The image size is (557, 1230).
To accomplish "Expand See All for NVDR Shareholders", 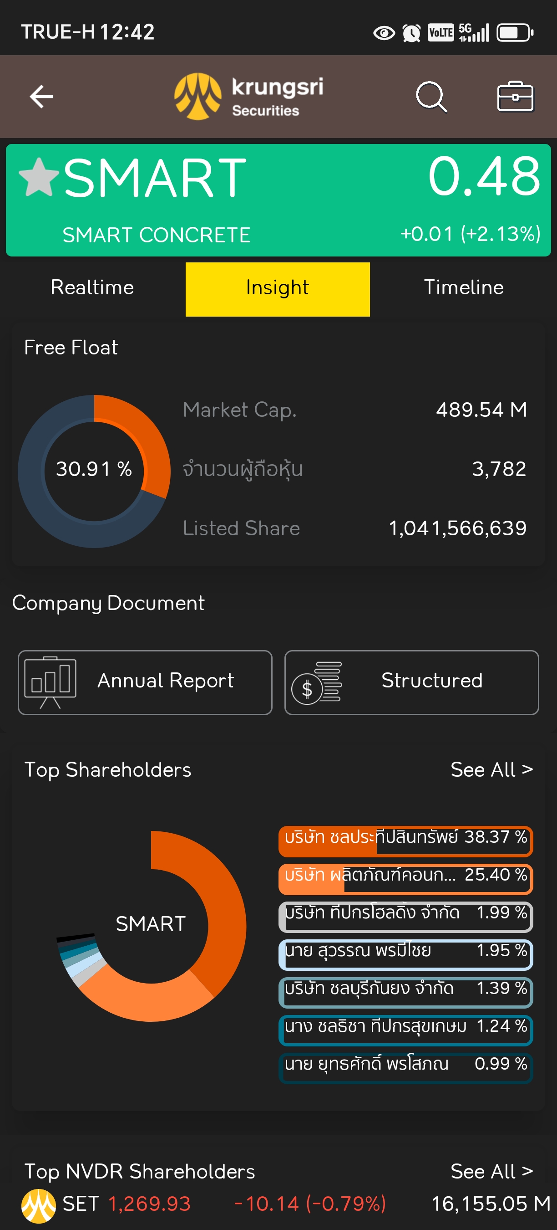I will coord(491,1171).
